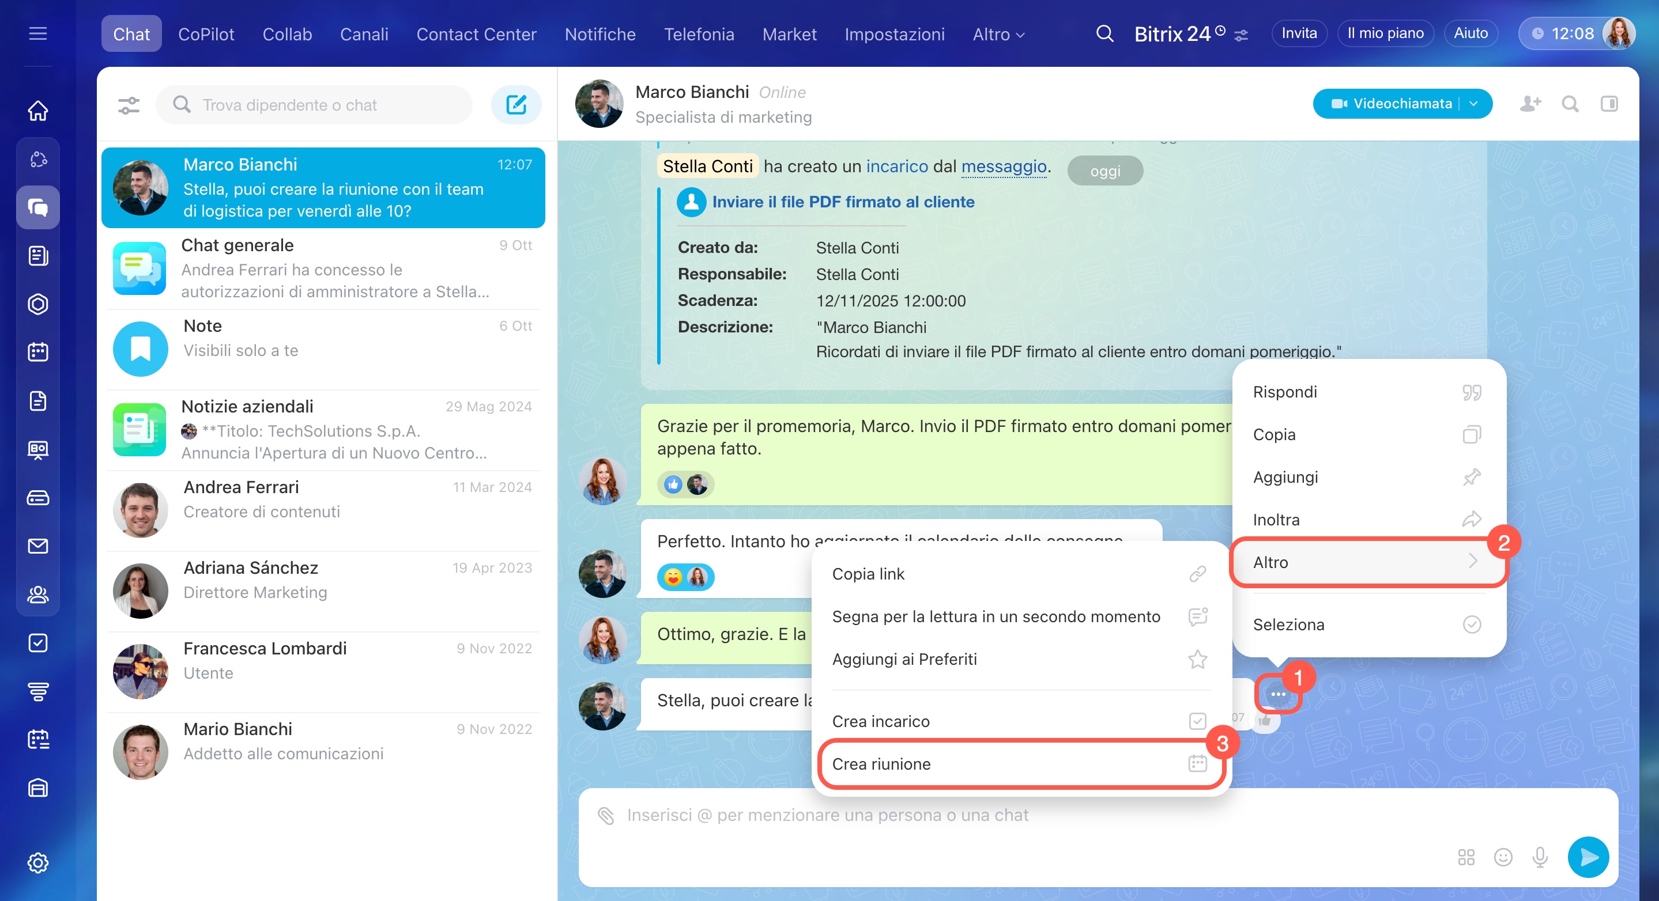Expand Videochiamata dropdown arrow
The height and width of the screenshot is (901, 1659).
tap(1474, 104)
